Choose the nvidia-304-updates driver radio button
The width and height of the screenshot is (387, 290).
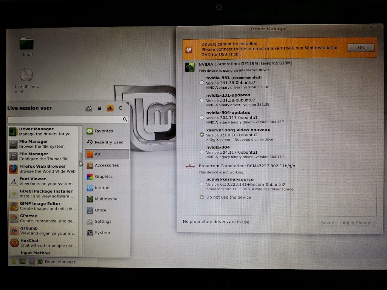point(202,117)
